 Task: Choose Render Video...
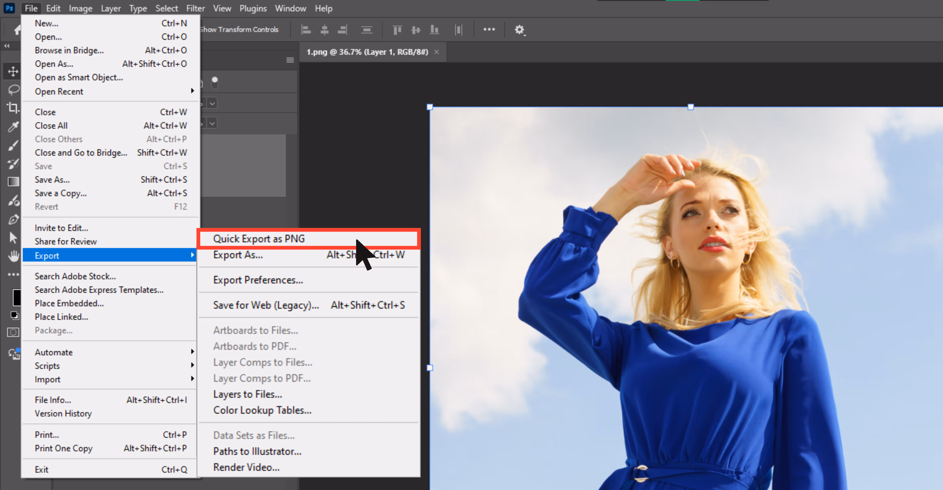[x=309, y=467]
